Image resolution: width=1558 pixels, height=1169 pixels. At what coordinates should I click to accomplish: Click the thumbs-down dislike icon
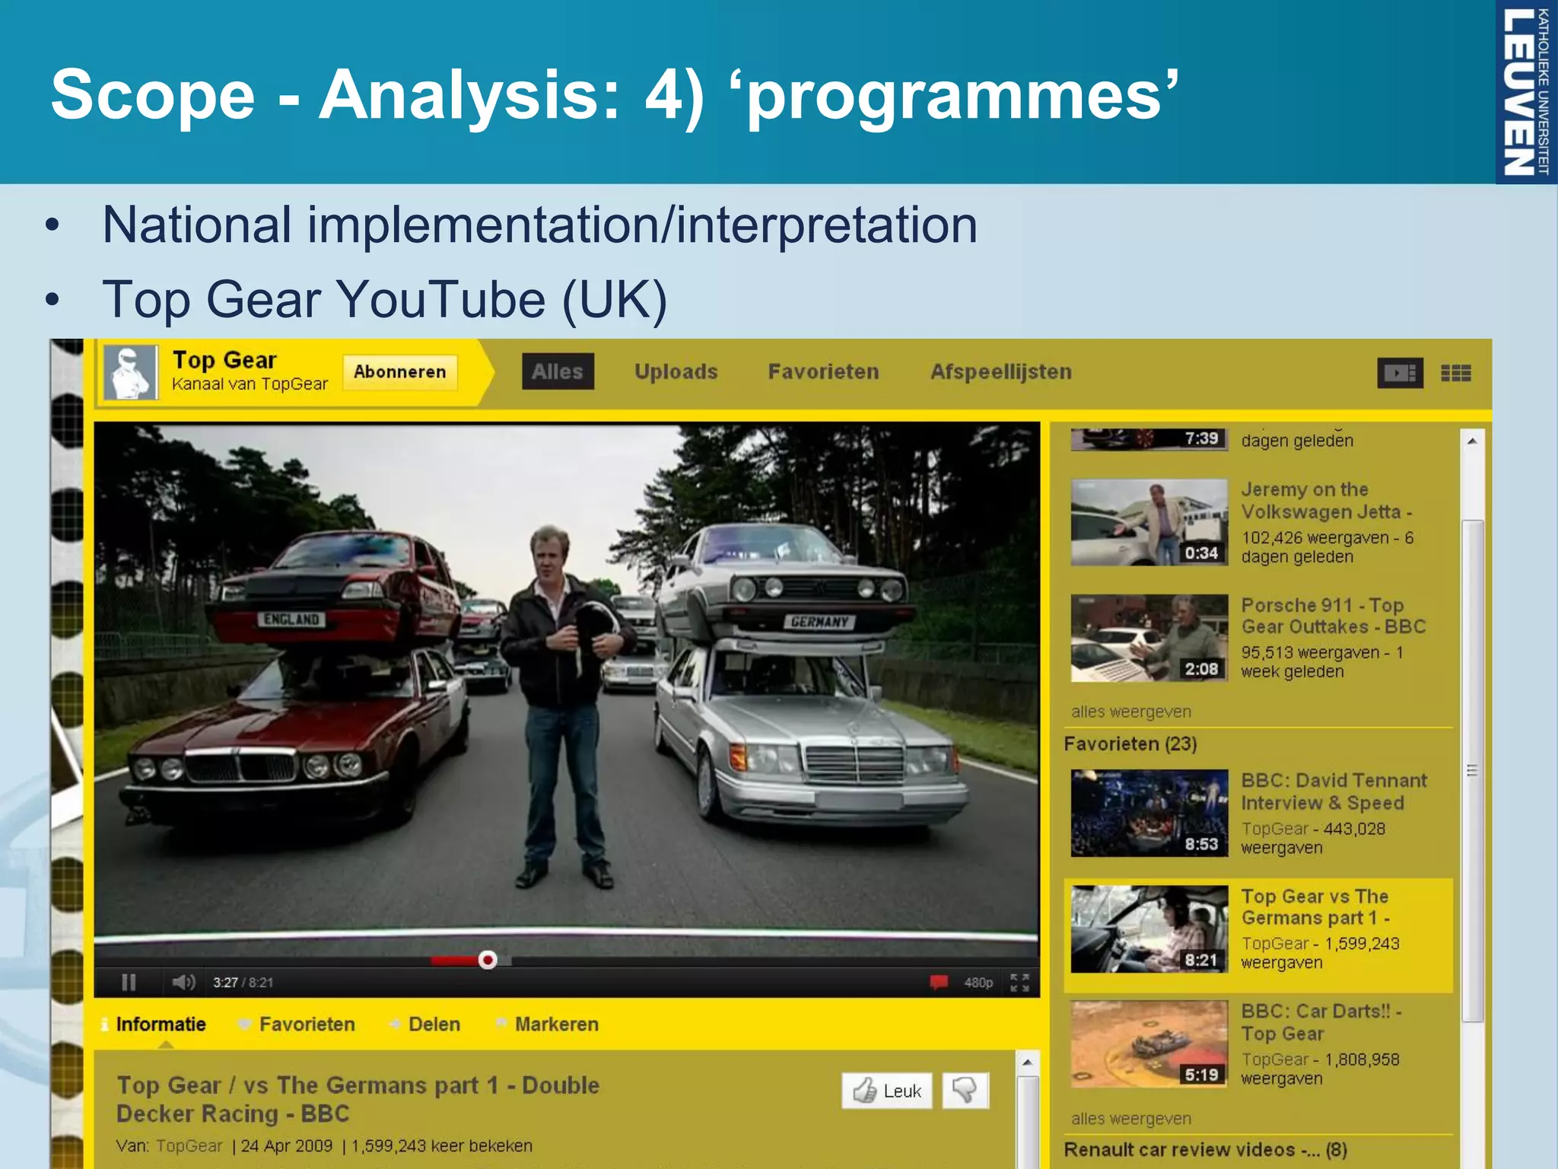[x=965, y=1091]
